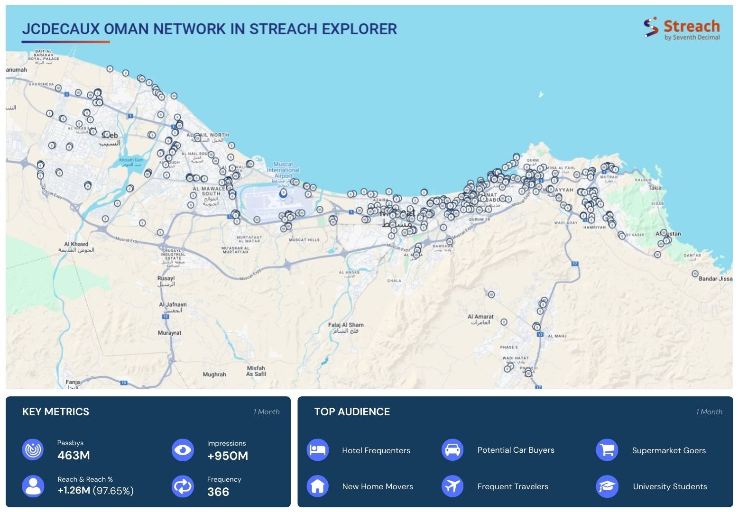Click the Reach person icon
This screenshot has width=738, height=512.
(33, 486)
